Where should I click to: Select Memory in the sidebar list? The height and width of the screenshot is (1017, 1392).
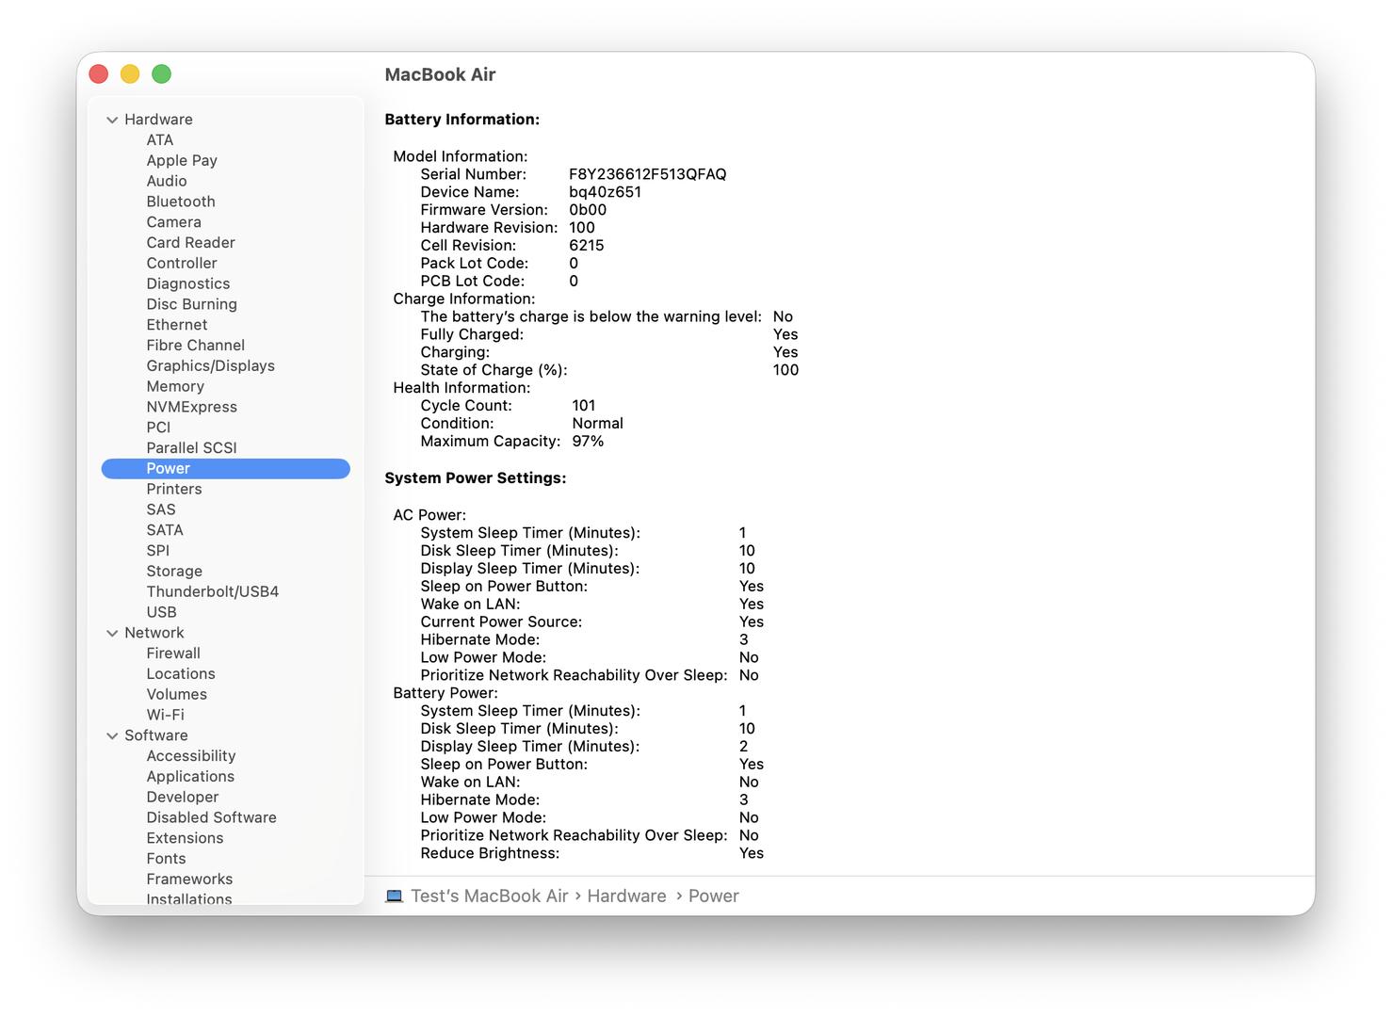(x=175, y=387)
